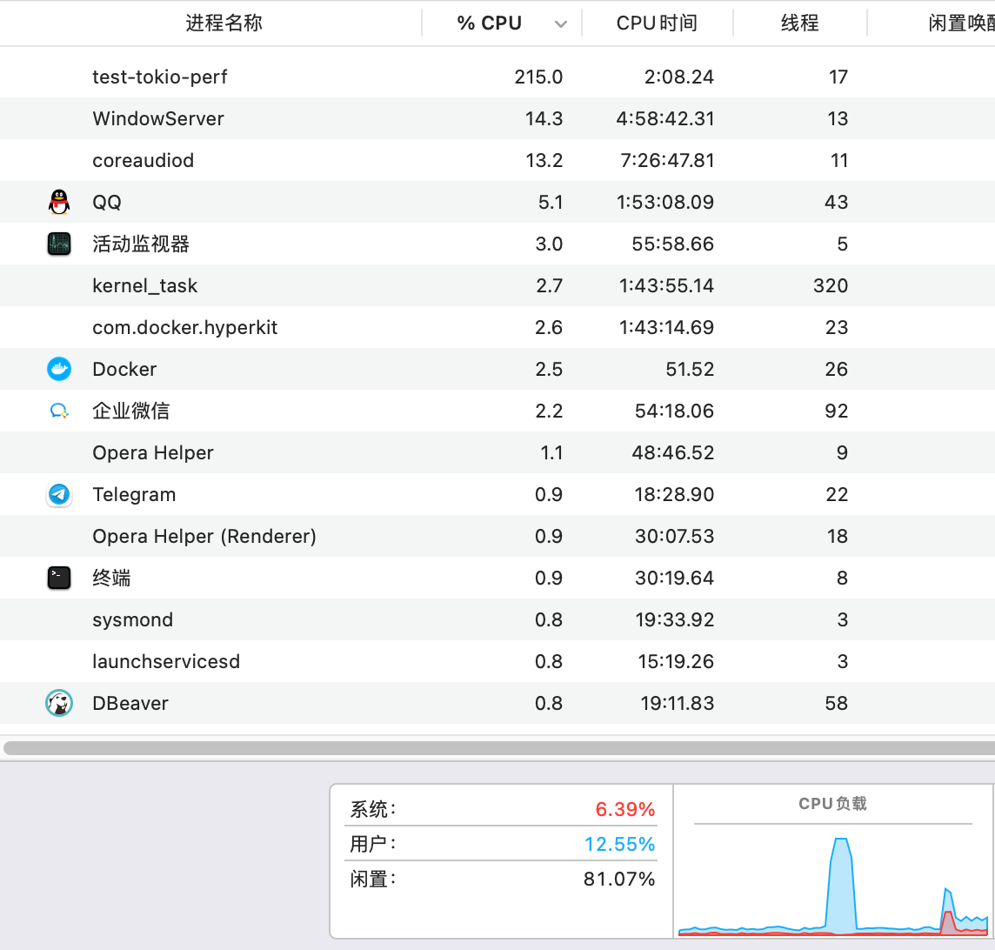The height and width of the screenshot is (950, 995).
Task: Click the 4:58:42.31 CPU time value
Action: 665,118
